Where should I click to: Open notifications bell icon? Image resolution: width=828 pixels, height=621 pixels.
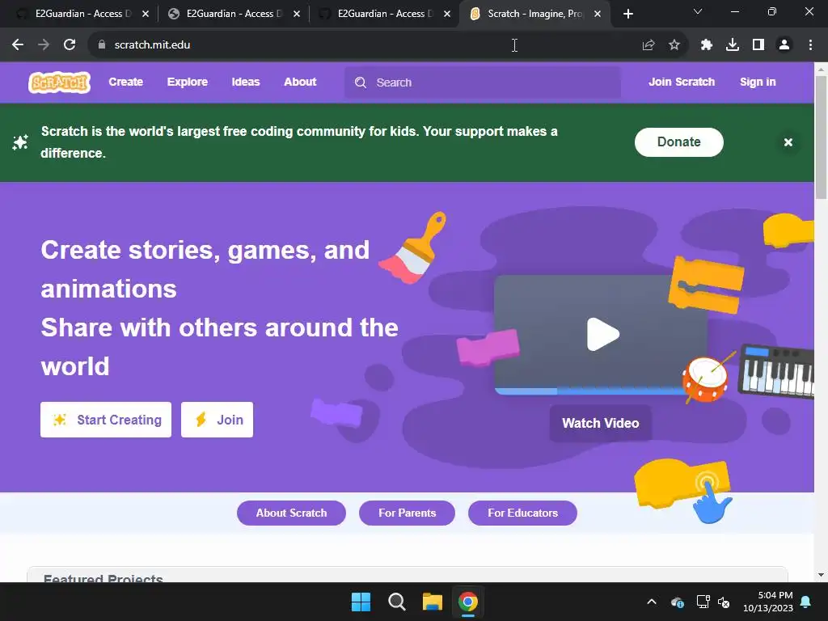pos(806,602)
